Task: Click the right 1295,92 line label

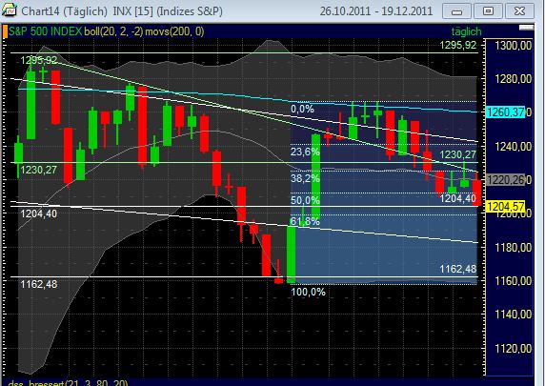Action: coord(458,45)
